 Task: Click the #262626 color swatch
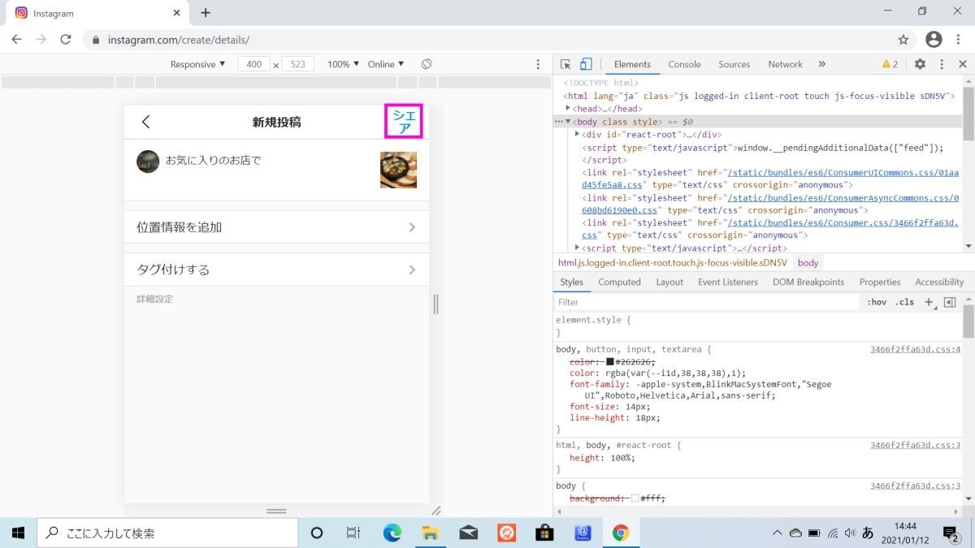point(609,361)
